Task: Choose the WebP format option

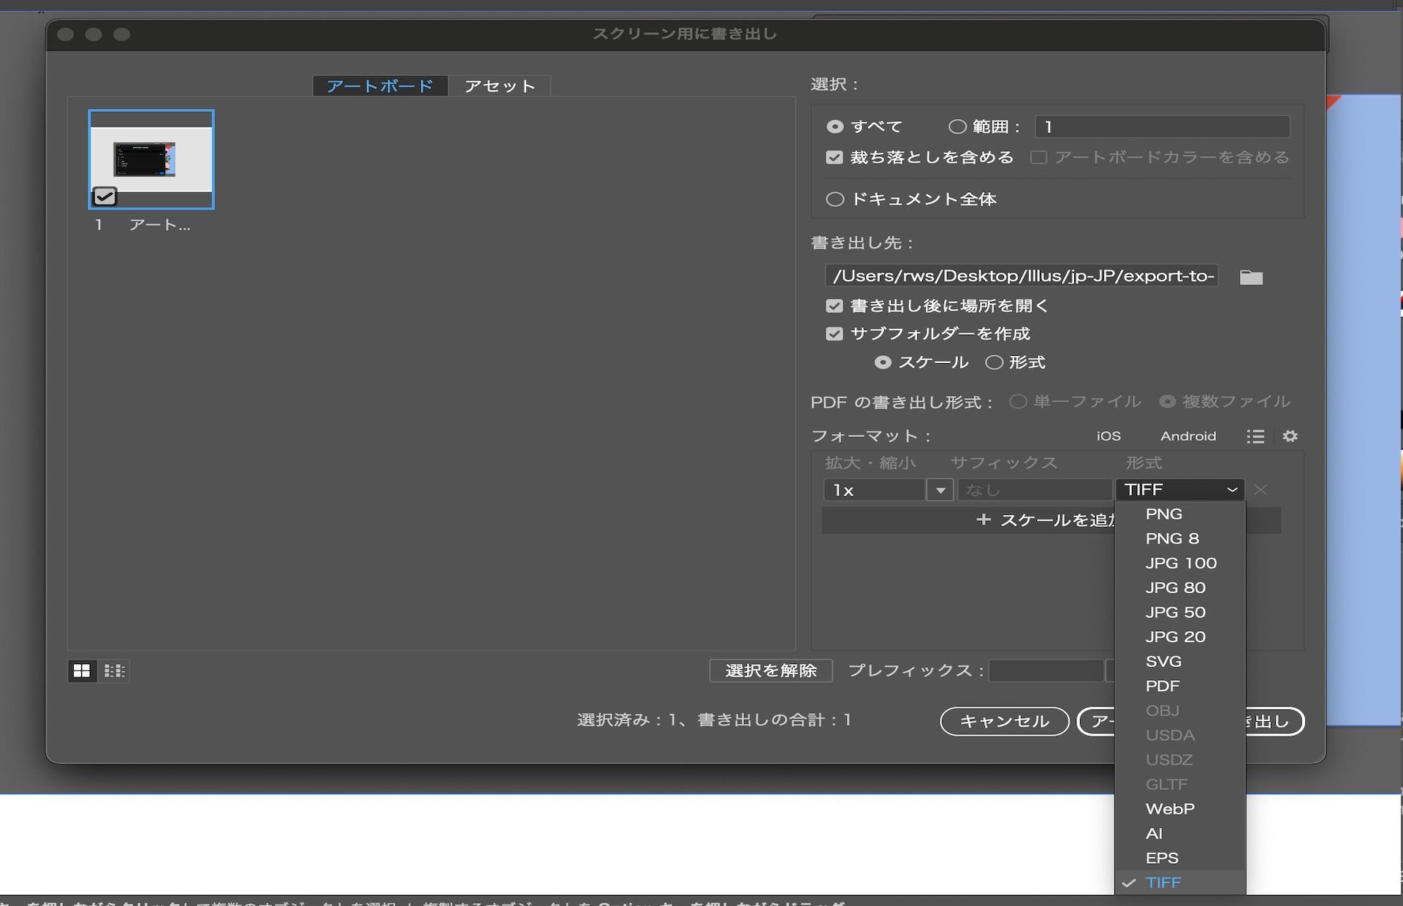Action: coord(1170,808)
